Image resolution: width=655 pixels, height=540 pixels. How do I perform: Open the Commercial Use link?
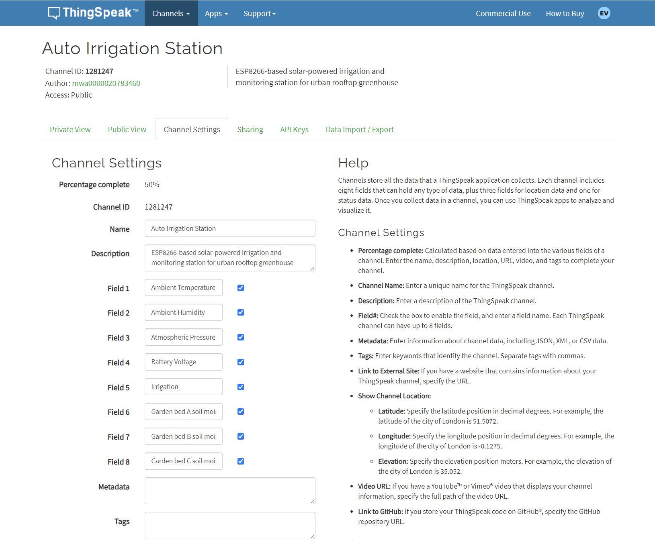503,13
